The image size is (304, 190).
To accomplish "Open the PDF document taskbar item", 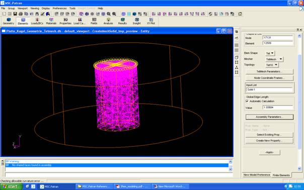I will [x=132, y=186].
